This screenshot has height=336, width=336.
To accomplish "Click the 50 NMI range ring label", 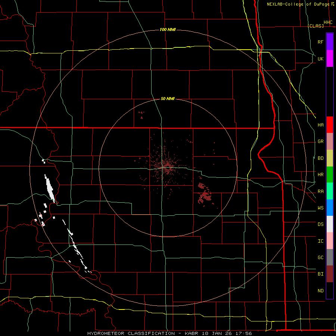I will 168,99.
